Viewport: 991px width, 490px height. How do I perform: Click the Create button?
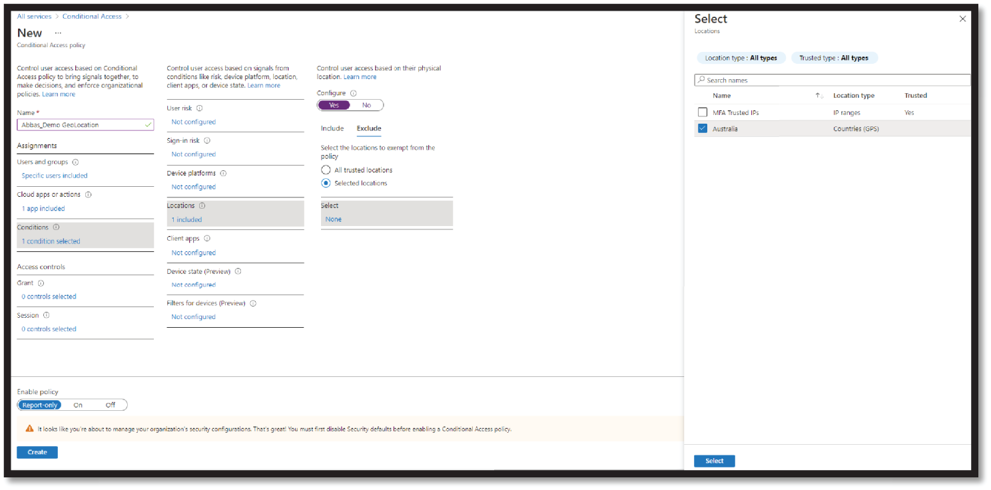point(37,452)
